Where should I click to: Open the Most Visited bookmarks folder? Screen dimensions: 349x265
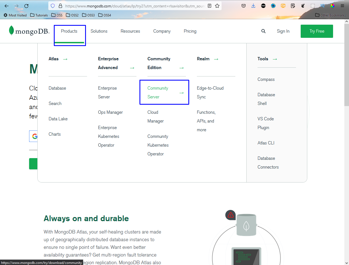click(15, 15)
